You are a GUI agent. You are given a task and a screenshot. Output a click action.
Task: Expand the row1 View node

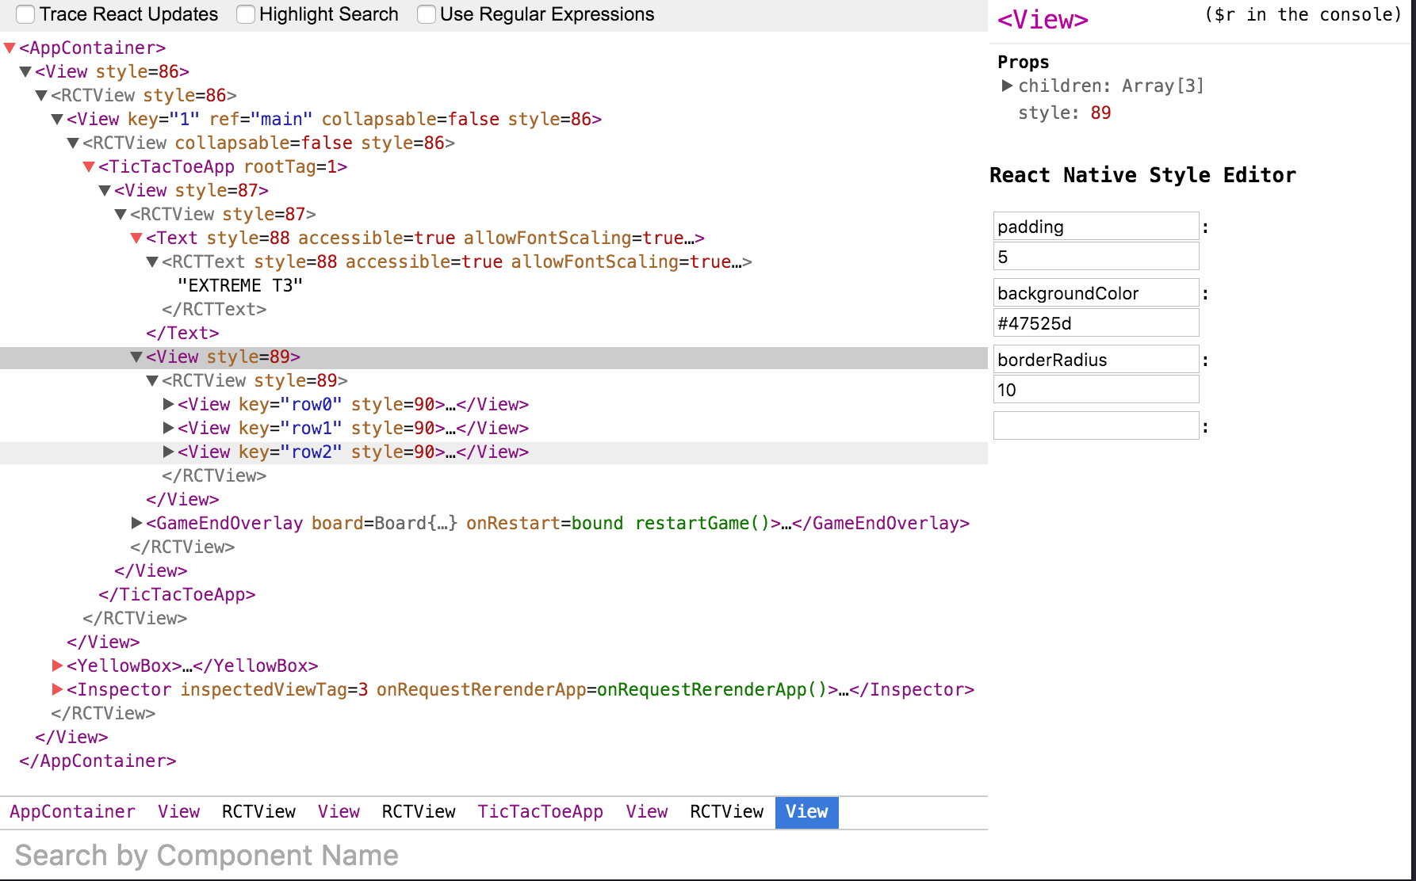[168, 428]
